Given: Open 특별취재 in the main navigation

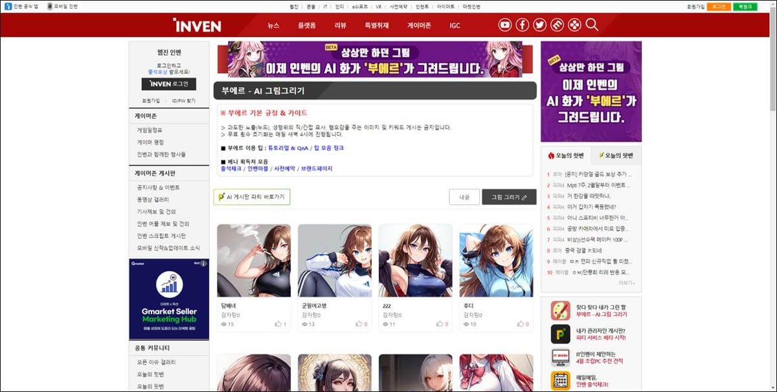Looking at the screenshot, I should (x=377, y=26).
